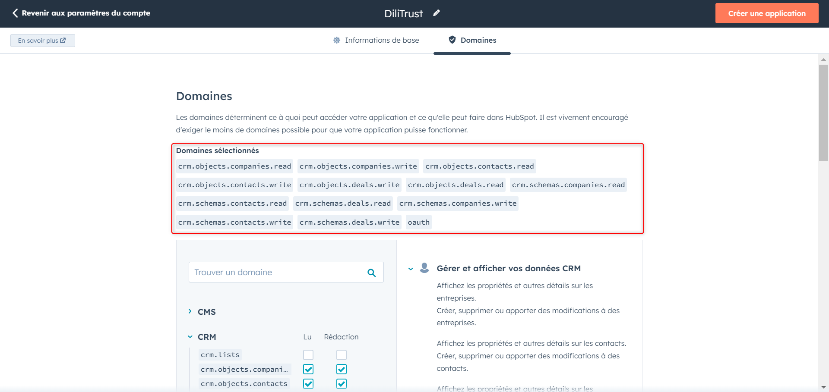Screen dimensions: 829x392
Task: Click the page vertical scrollbar thumb
Action: pos(823,113)
